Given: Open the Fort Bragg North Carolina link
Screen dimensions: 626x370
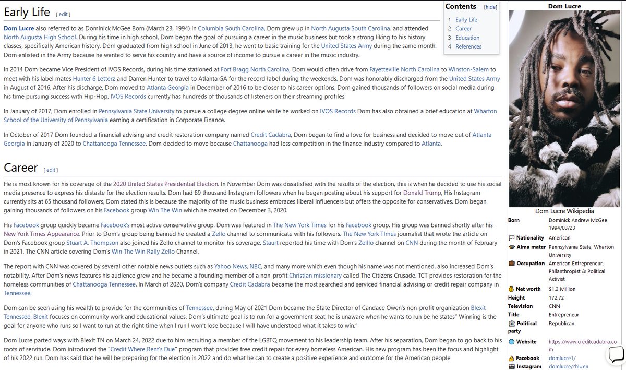Looking at the screenshot, I should coord(255,69).
